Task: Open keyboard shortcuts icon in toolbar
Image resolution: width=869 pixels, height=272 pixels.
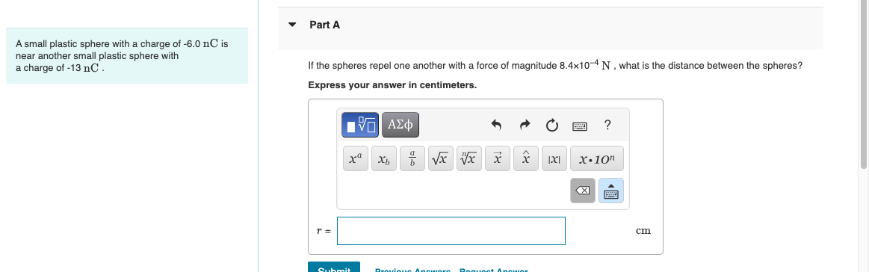Action: click(x=580, y=126)
